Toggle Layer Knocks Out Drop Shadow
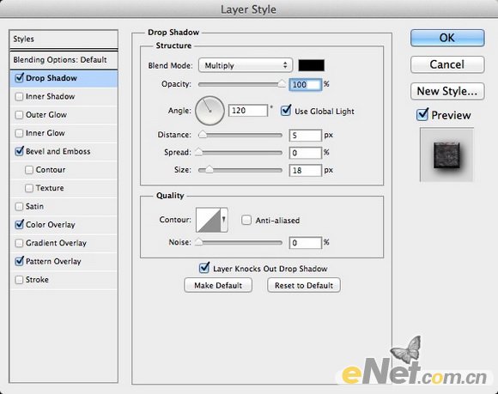The height and width of the screenshot is (394, 498). coord(203,268)
